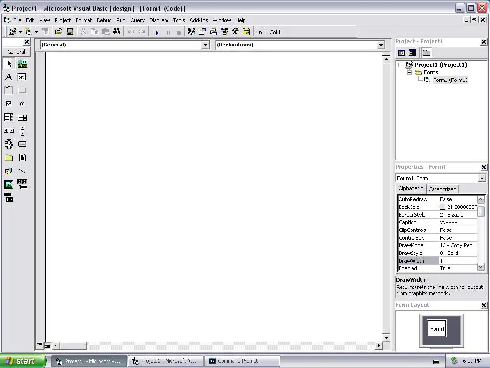Open Add Standard EXE Project dropdown arrow
This screenshot has width=490, height=368.
(20, 32)
